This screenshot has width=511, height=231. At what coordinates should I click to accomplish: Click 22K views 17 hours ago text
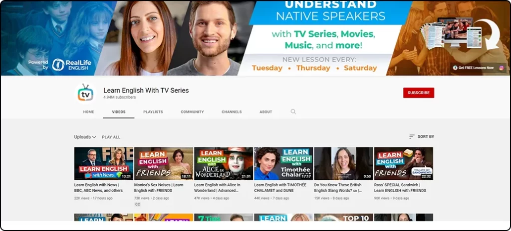tap(93, 198)
